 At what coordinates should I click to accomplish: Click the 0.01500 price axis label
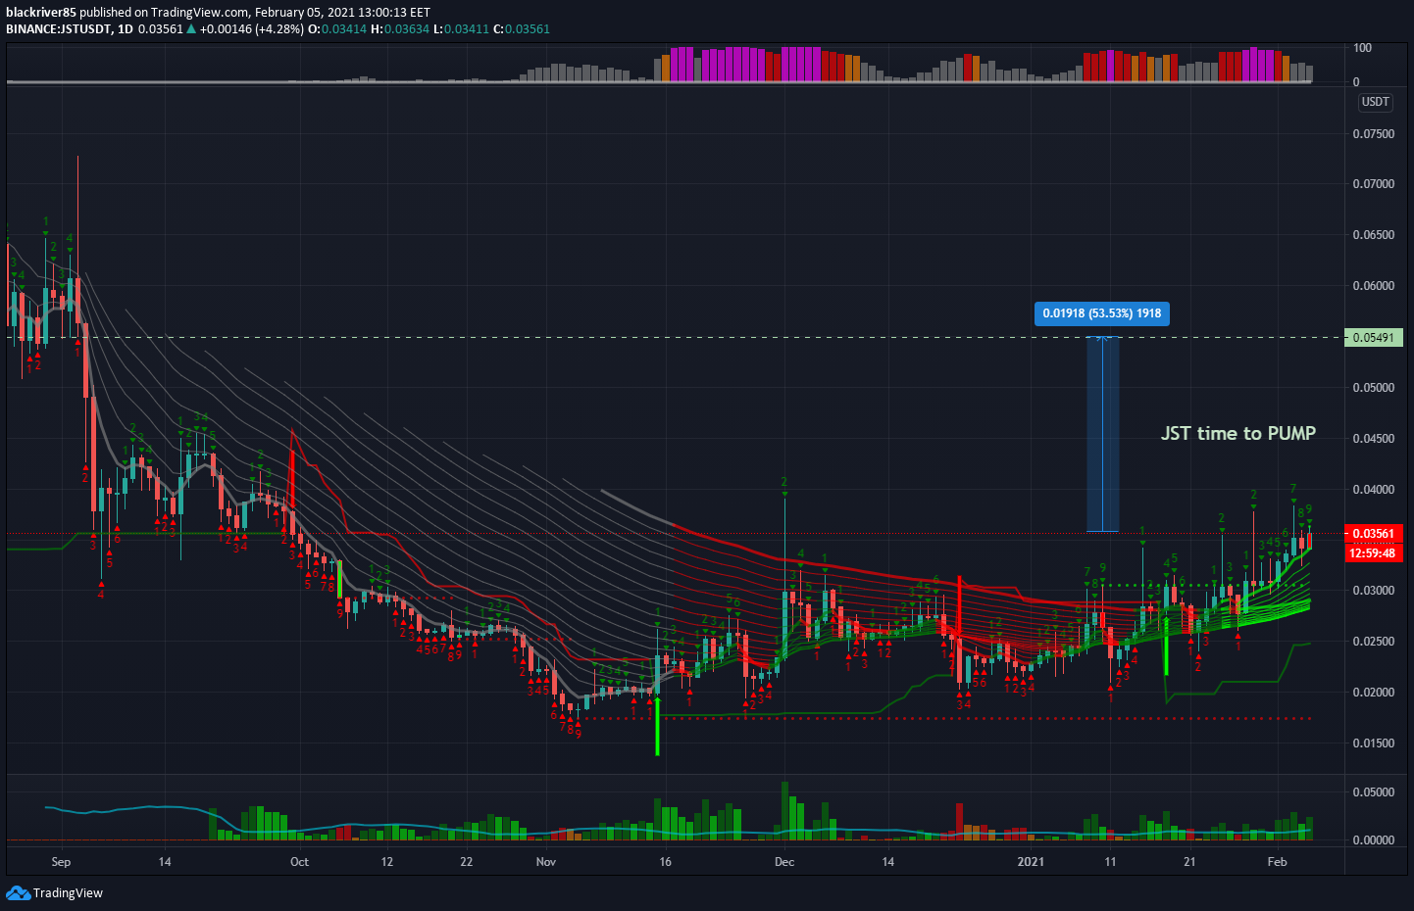[x=1373, y=743]
